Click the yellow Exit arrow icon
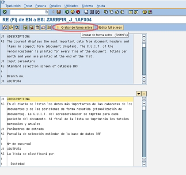The width and height of the screenshot is (186, 175). click(x=72, y=12)
